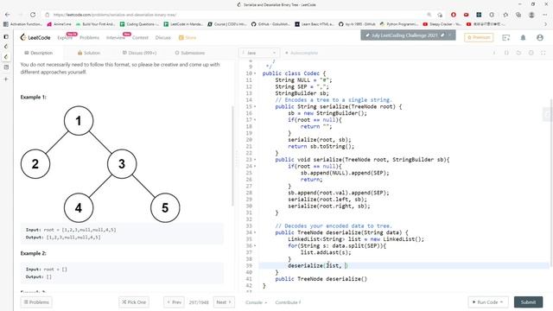553x311 pixels.
Task: Collapse code fold arrow on line 34
Action: click(255, 232)
